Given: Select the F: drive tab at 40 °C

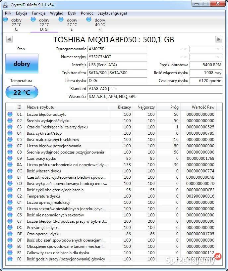Looking at the screenshot, I should (100, 24).
